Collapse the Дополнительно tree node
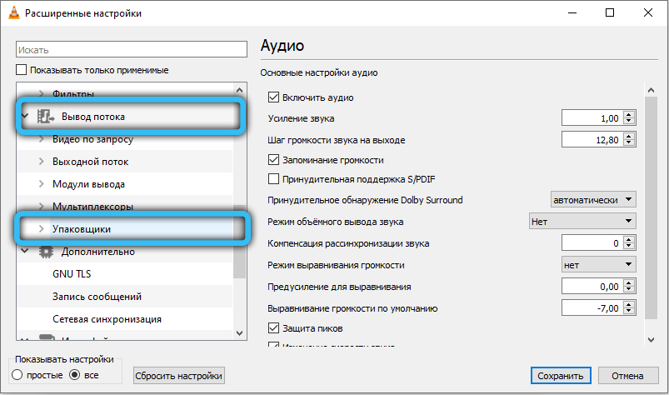The image size is (669, 395). (25, 251)
